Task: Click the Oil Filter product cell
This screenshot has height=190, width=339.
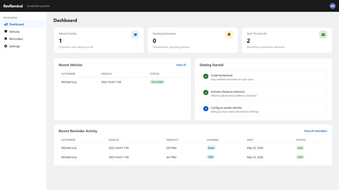Action: pos(172,148)
